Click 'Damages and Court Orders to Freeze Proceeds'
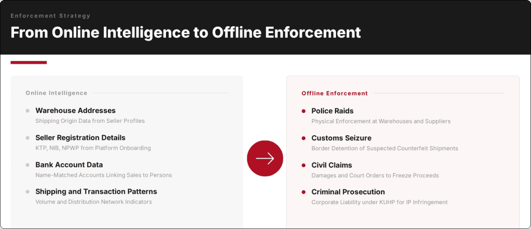 (x=375, y=176)
